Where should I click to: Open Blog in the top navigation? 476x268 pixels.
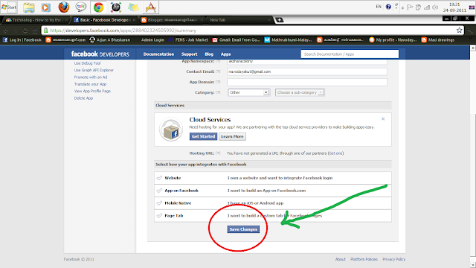coord(209,54)
